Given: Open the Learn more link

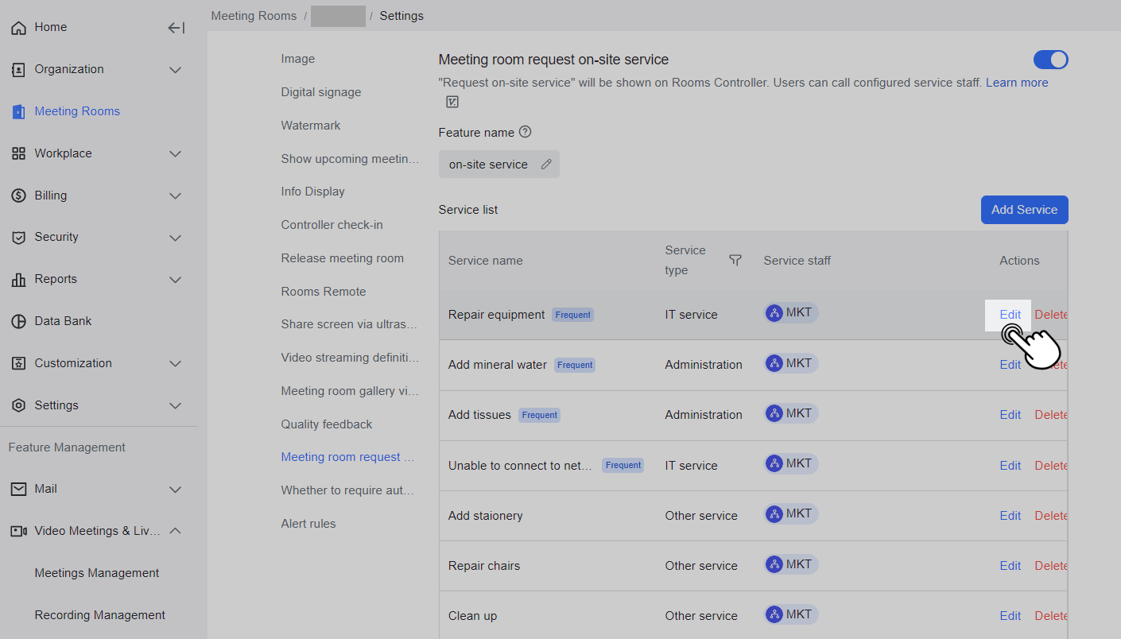Looking at the screenshot, I should point(1017,83).
